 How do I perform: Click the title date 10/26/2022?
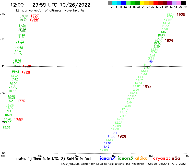click(75, 5)
